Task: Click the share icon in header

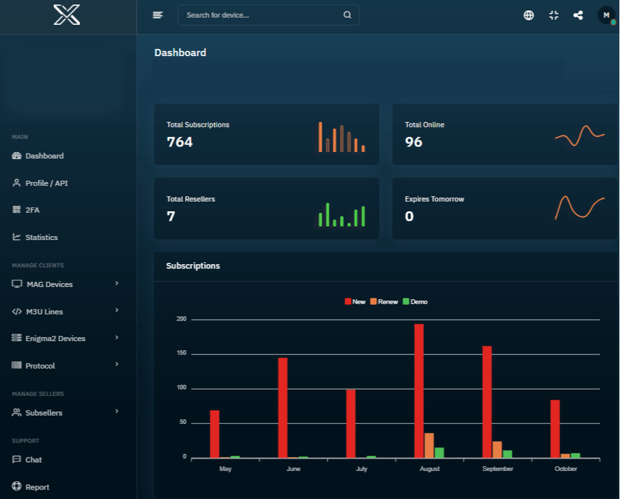Action: (578, 15)
